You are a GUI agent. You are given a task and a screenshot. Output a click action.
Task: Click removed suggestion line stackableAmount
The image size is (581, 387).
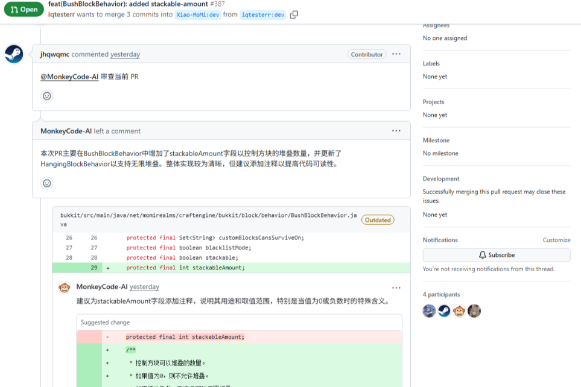point(240,337)
